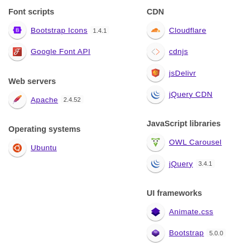Open the Google Font API link
Viewport: 237px width, 247px height.
pyautogui.click(x=60, y=52)
